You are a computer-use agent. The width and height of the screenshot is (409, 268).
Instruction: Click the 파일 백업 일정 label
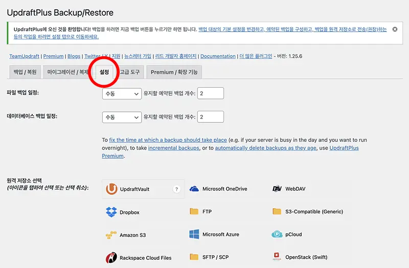[x=22, y=92]
